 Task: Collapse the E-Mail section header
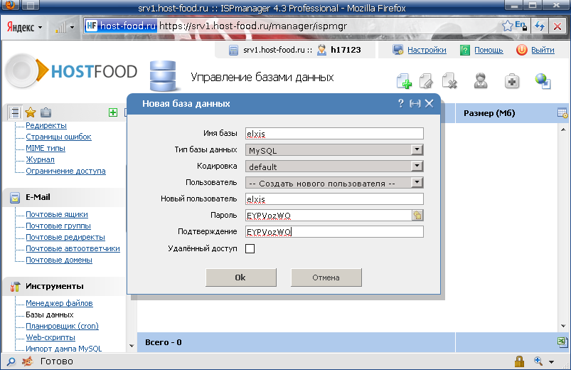65,197
